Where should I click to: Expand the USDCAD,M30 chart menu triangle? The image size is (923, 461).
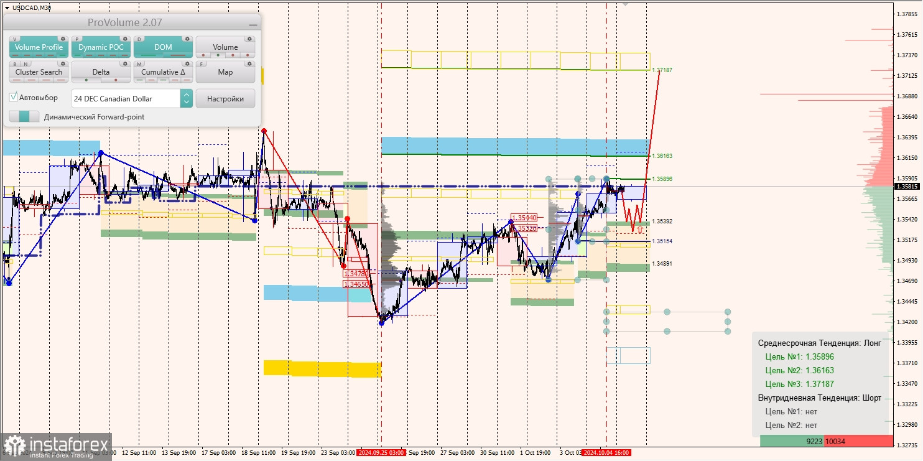tap(7, 8)
